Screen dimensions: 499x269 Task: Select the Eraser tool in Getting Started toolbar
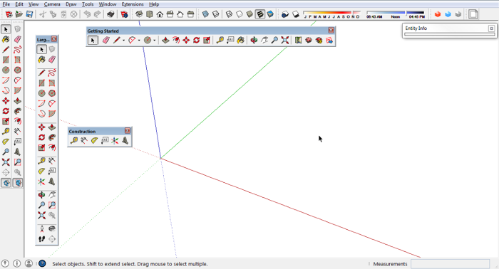(106, 41)
